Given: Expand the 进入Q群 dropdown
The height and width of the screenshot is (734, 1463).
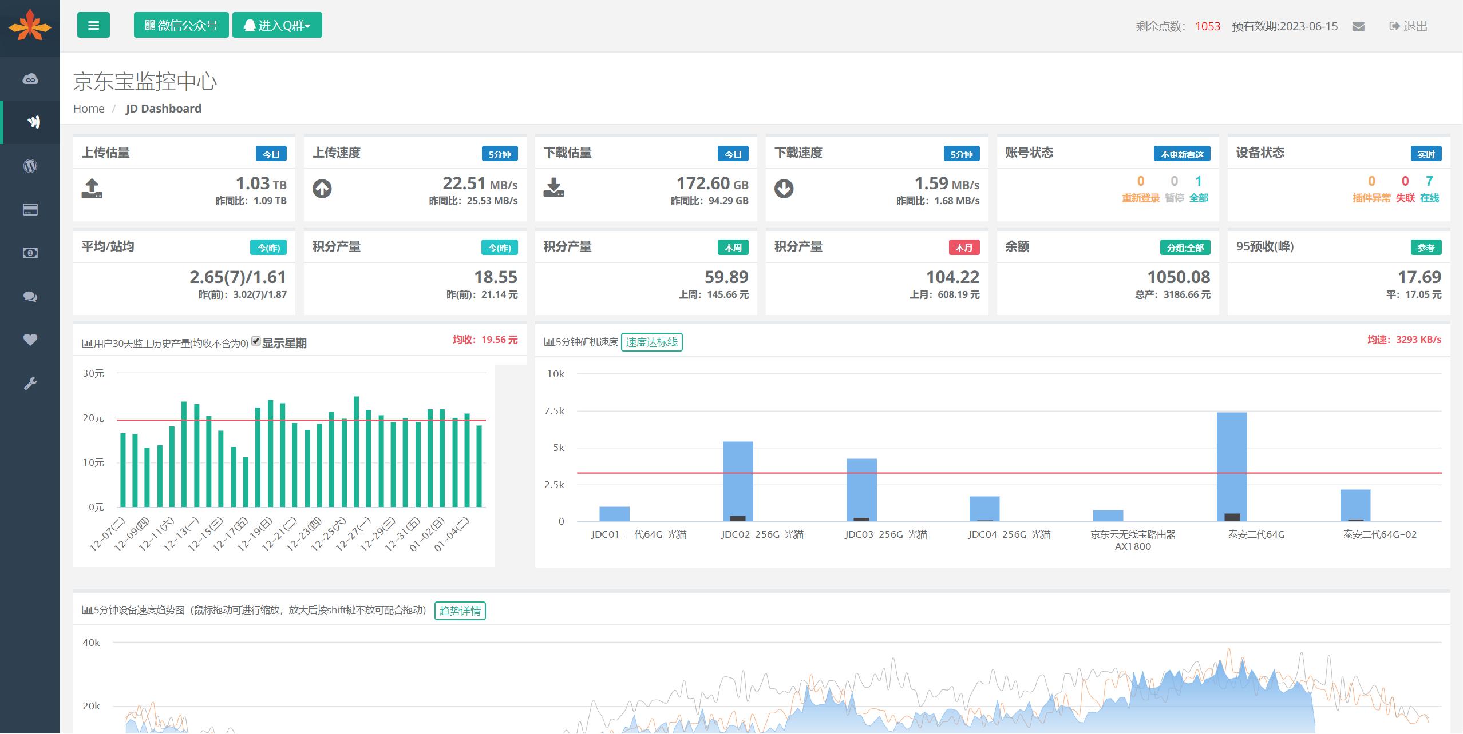Looking at the screenshot, I should (x=277, y=25).
